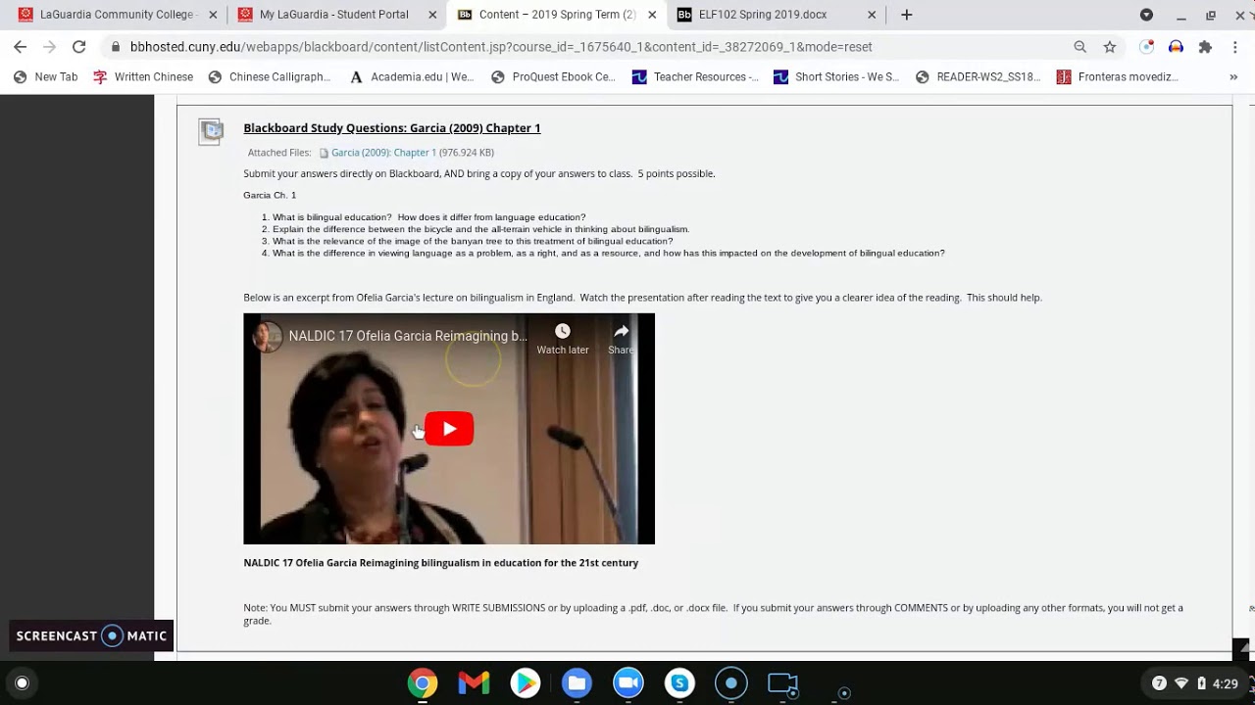Click the headphones extension icon

(1176, 47)
